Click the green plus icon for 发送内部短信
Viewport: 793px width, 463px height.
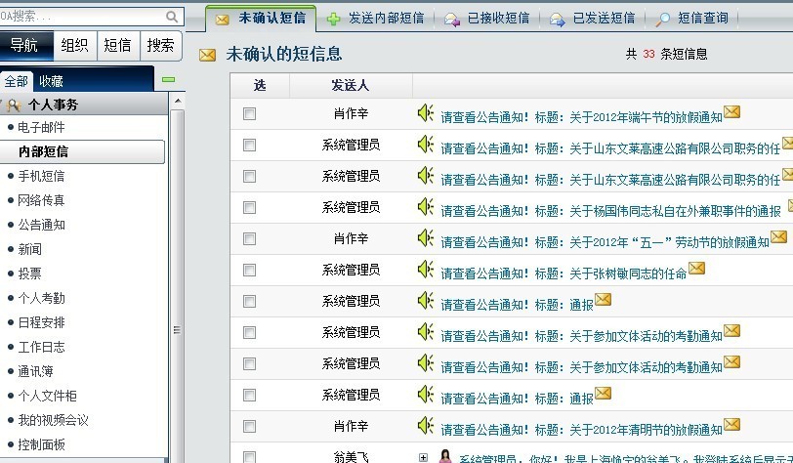[x=334, y=19]
